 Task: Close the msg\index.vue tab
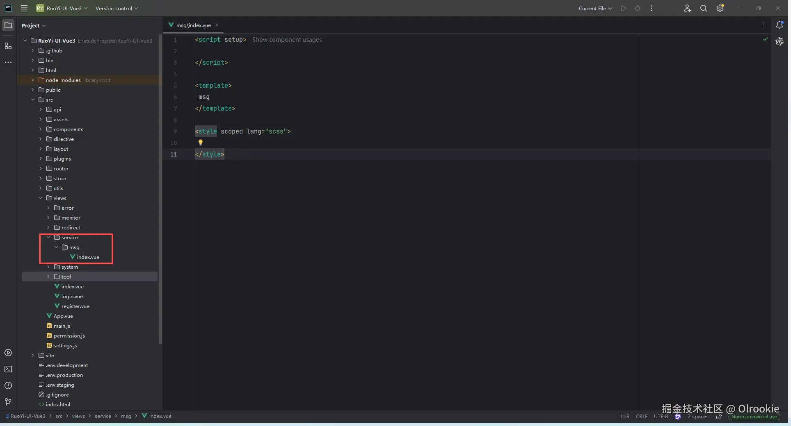click(217, 25)
